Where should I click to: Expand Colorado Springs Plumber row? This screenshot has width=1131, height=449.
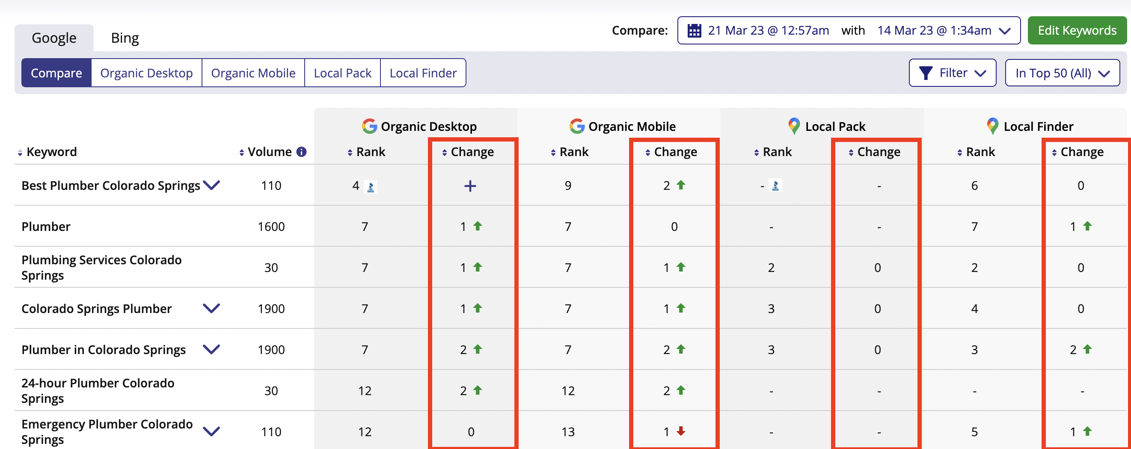pyautogui.click(x=212, y=308)
